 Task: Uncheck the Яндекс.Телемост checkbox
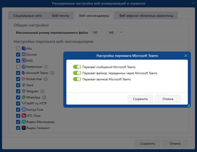pos(18,128)
